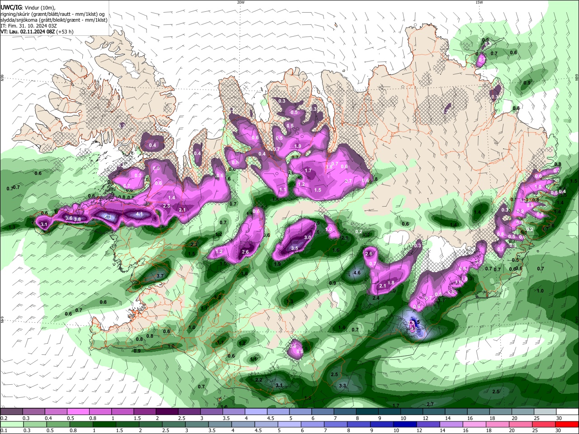This screenshot has height=434, width=579.
Task: Click the '3.5' snowfall value on the map
Action: coord(294,248)
